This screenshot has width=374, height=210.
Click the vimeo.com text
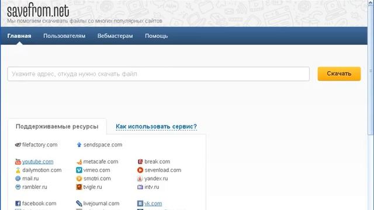click(x=96, y=170)
